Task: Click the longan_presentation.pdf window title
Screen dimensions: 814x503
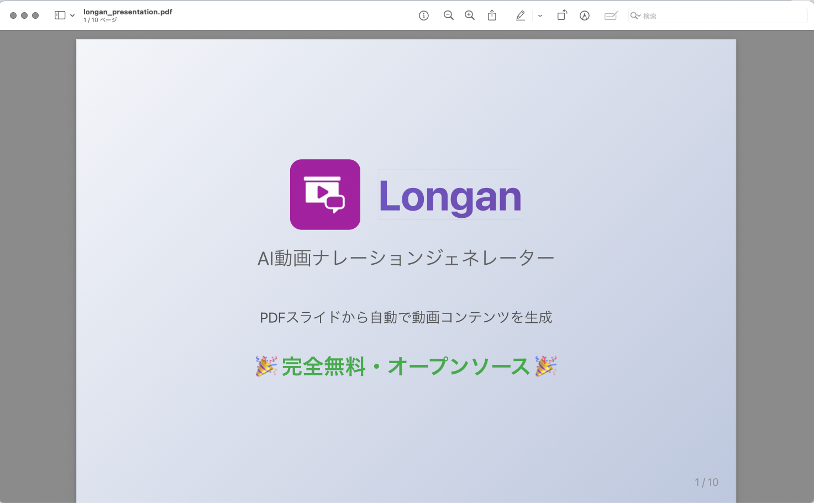Action: pyautogui.click(x=128, y=12)
